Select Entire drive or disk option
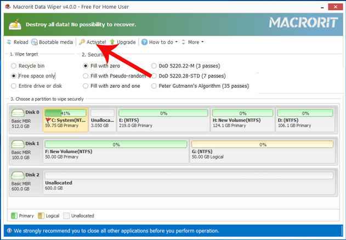The height and width of the screenshot is (240, 346). click(14, 86)
